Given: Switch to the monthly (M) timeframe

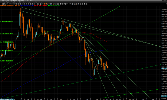Looking at the screenshot, I should pos(35,4).
